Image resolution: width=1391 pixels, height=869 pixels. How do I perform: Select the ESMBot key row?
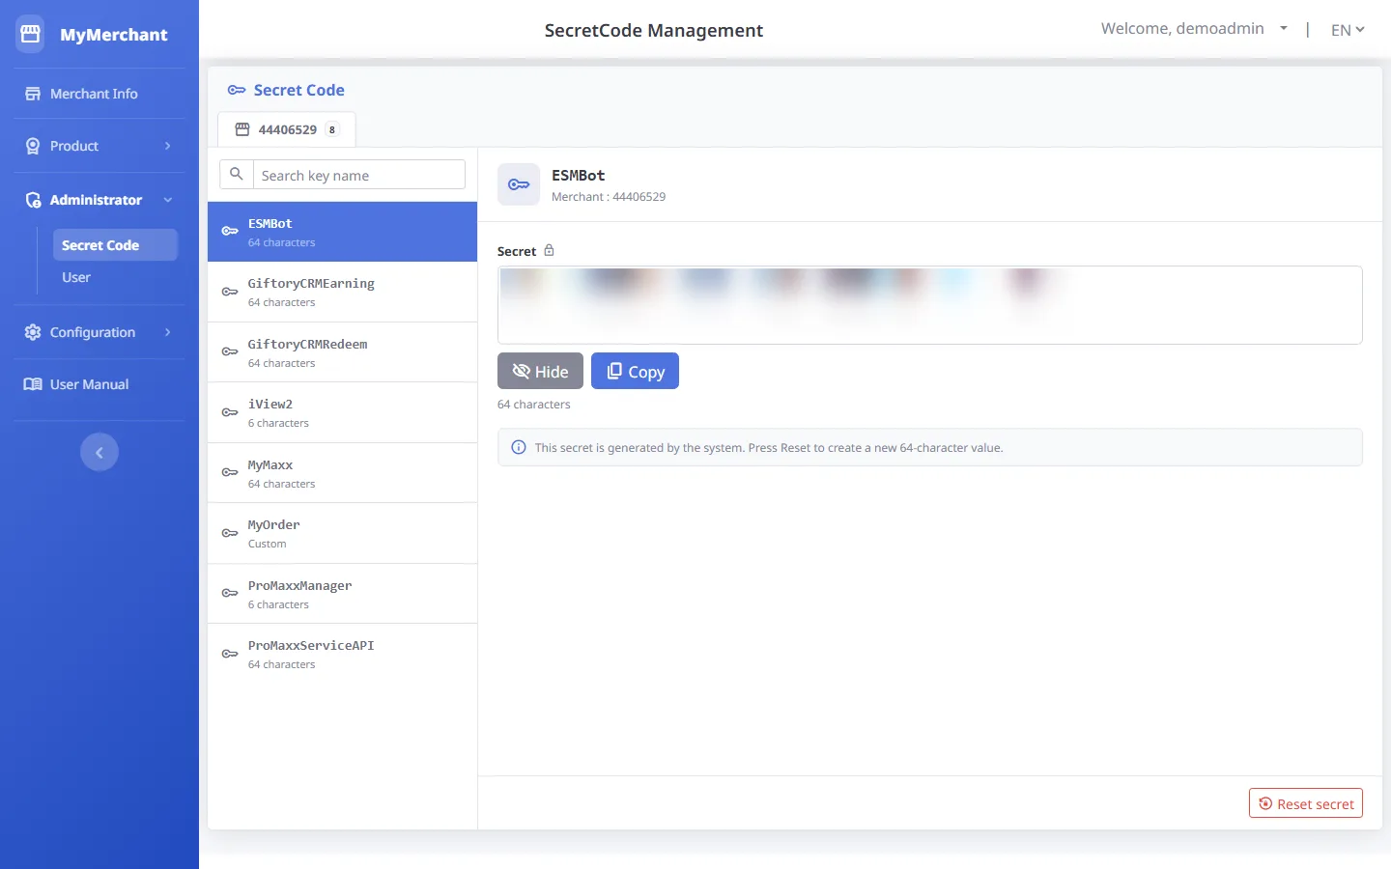coord(342,232)
